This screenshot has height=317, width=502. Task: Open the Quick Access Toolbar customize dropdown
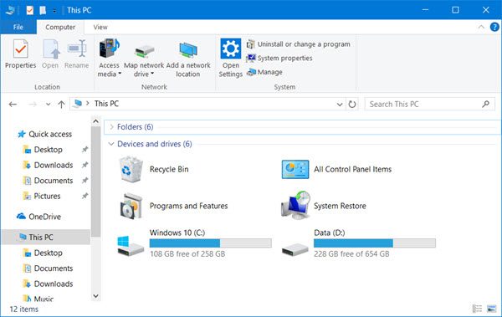54,11
